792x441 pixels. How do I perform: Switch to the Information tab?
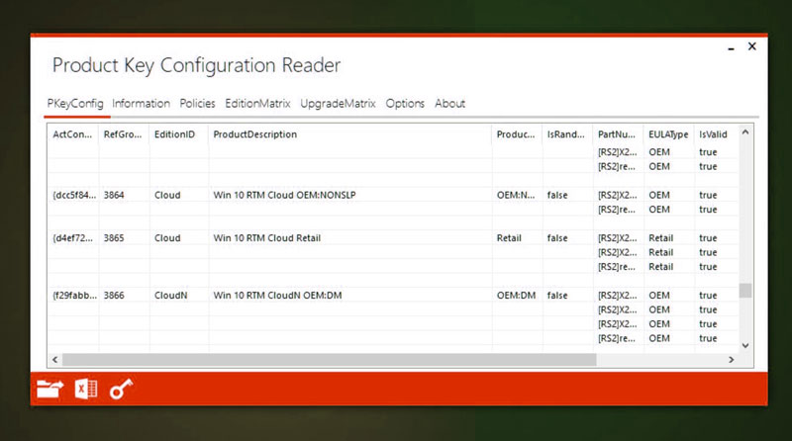click(141, 104)
